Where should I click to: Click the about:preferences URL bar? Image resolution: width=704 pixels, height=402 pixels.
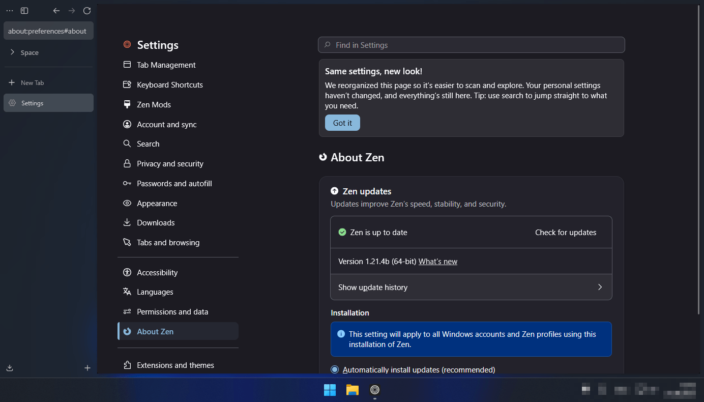coord(48,31)
